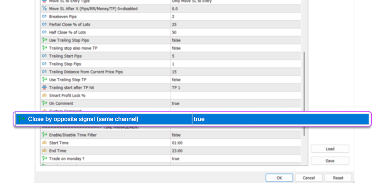Image resolution: width=388 pixels, height=187 pixels.
Task: Click the Move SL After X fraction icon
Action: 44,9
